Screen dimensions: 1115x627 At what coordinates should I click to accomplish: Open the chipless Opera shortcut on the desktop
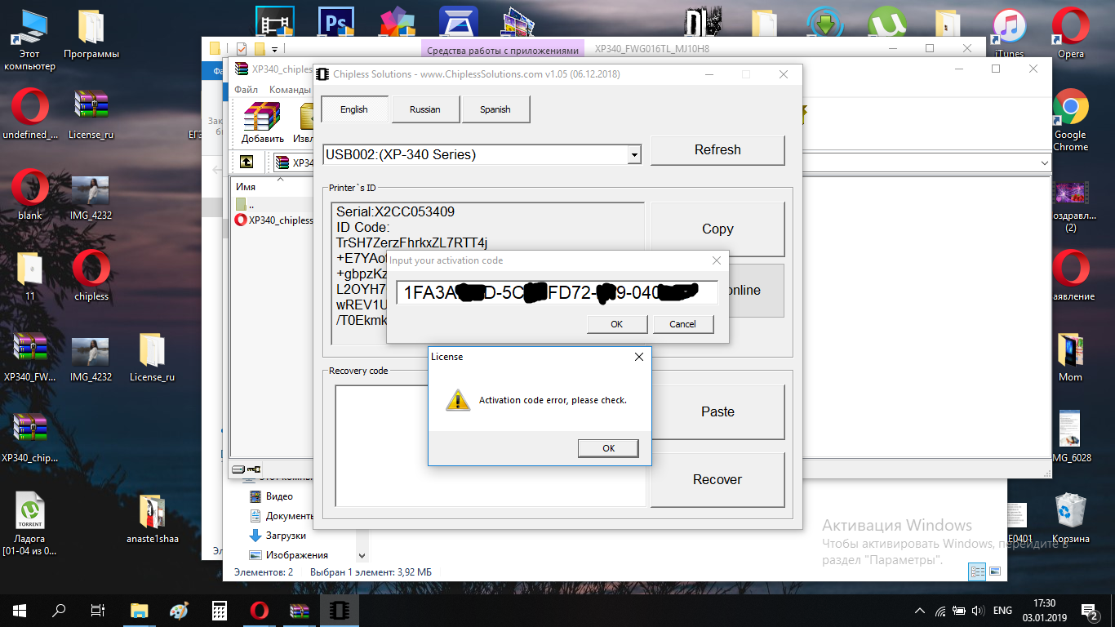click(x=91, y=276)
